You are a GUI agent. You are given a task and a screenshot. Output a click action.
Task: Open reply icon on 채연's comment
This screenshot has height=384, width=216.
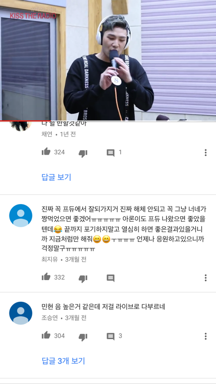[x=111, y=153]
